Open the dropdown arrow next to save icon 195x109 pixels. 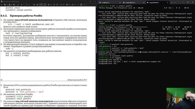7,5
